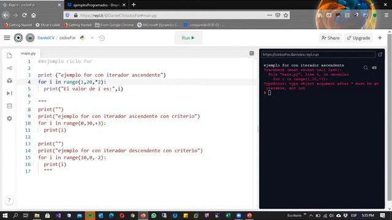Viewport: 392px width, 220px height.
Task: Open the Settings gear in sidebar
Action: [10, 119]
